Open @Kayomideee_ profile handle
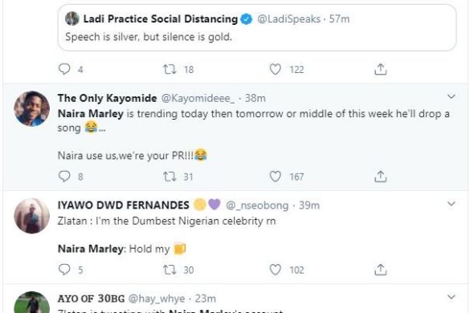Screen dimensions: 470x313 [x=198, y=98]
